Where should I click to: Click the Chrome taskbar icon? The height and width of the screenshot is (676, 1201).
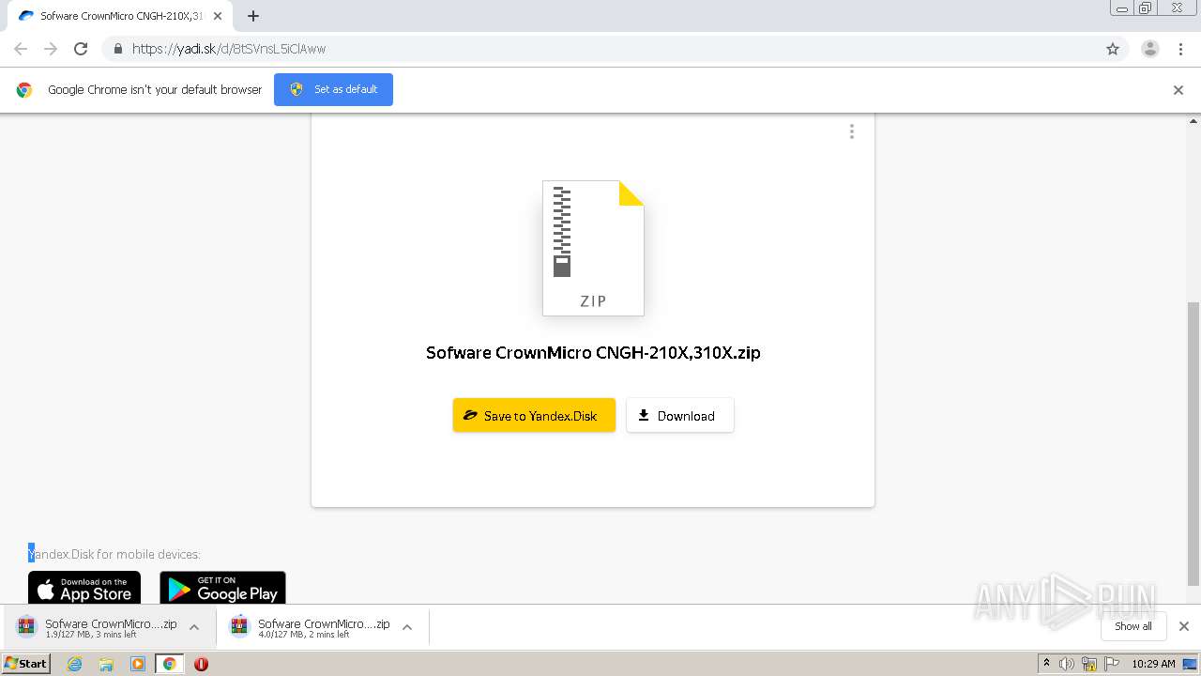[x=169, y=664]
